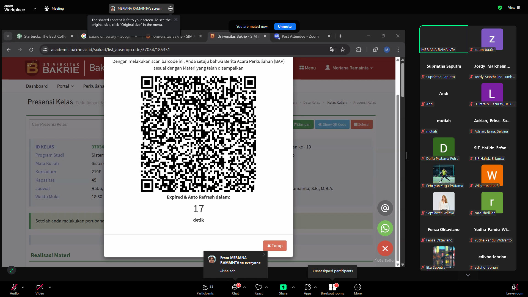This screenshot has width=528, height=297.
Task: Open the Chrome three-dot menu
Action: [398, 50]
